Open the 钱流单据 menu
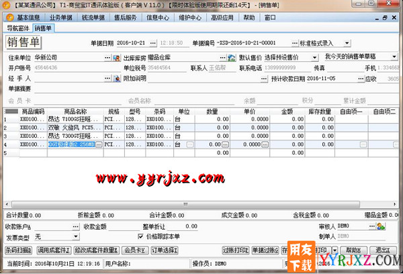The height and width of the screenshot is (274, 403). point(93,17)
